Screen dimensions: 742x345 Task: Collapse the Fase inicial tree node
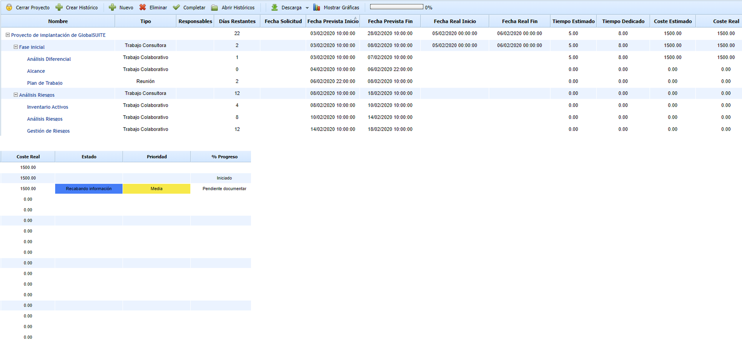16,47
